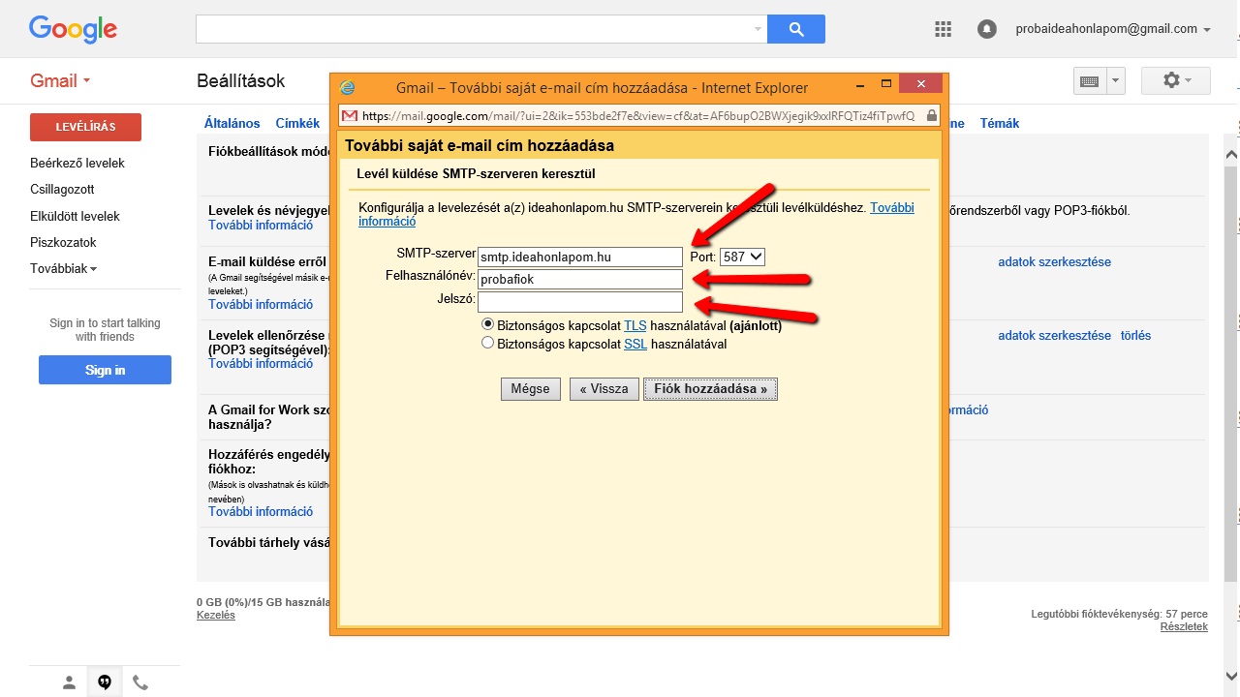The height and width of the screenshot is (697, 1240).
Task: Open the account menu for probaideahonlapom@gmail.com
Action: click(x=1113, y=29)
